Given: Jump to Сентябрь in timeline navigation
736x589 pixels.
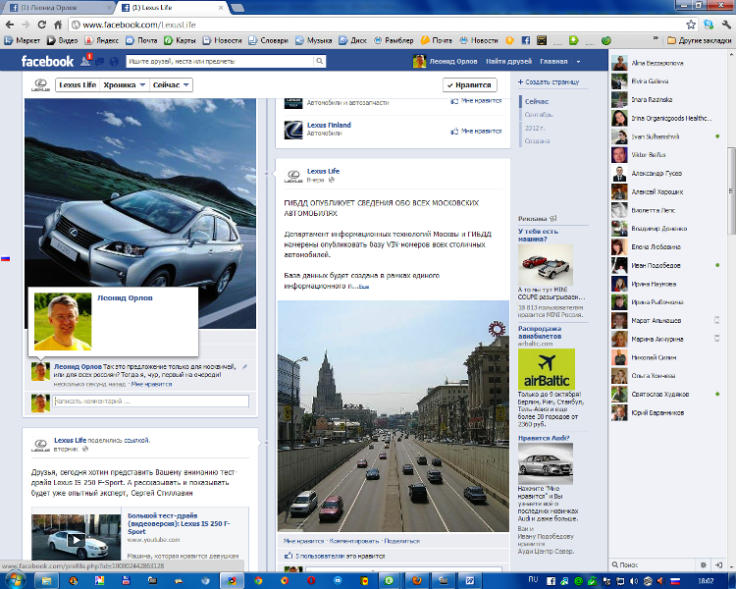Looking at the screenshot, I should [x=539, y=115].
